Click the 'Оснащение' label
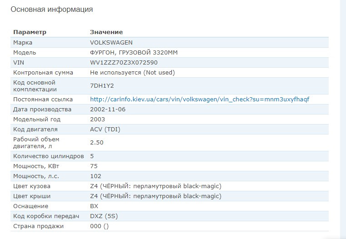Viewport: 346px width, 239px height. click(30, 206)
